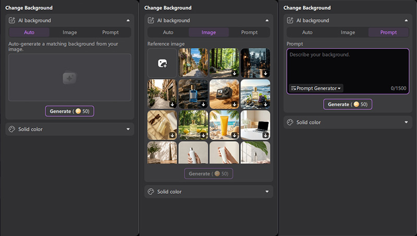Choose the sunlit forest path thumbnail
This screenshot has height=236, width=417.
pos(224,63)
